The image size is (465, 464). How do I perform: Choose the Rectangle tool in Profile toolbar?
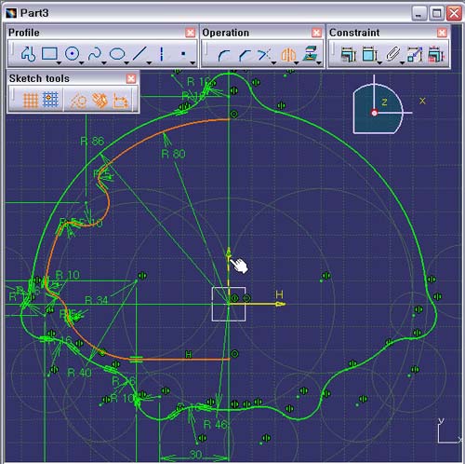point(49,53)
